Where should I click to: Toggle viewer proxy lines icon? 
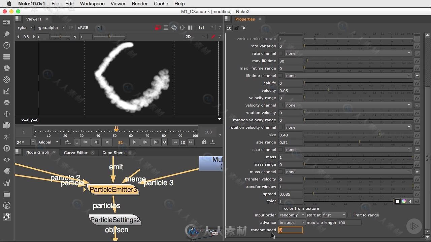tap(166, 28)
